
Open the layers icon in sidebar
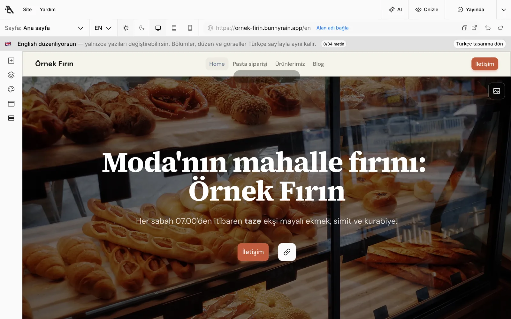click(11, 75)
